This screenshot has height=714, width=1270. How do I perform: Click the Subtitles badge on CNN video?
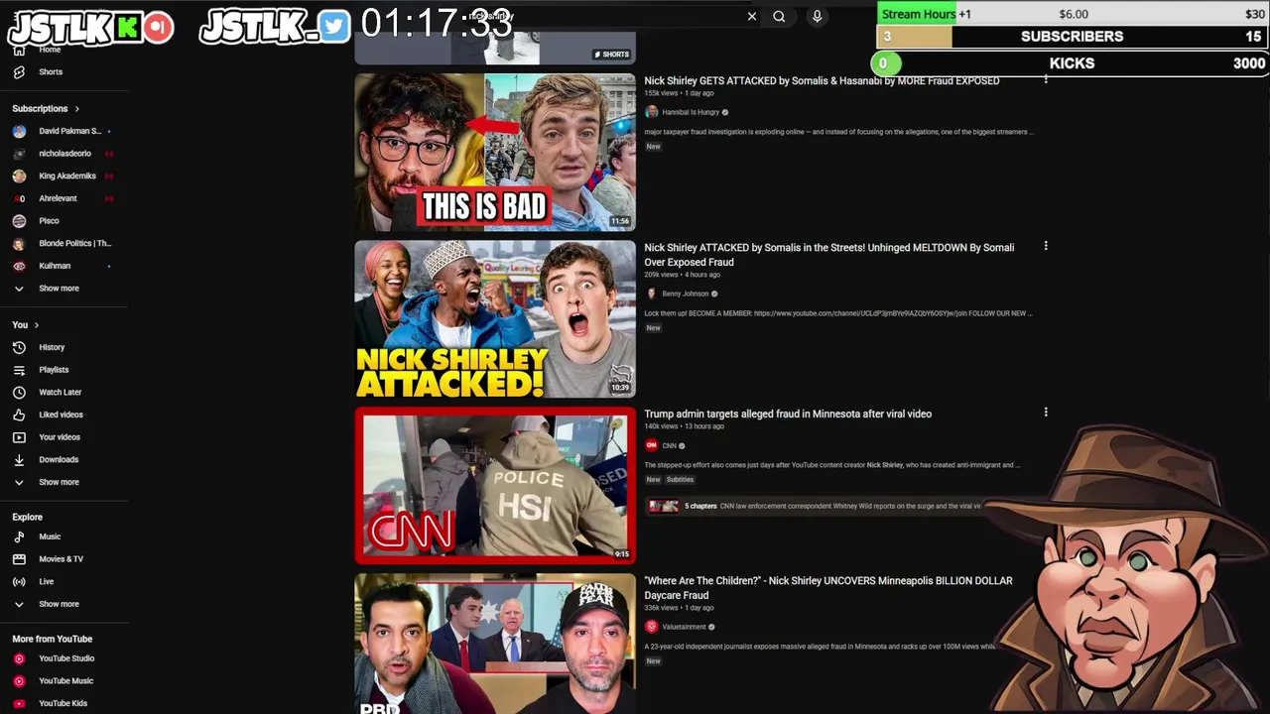point(680,480)
